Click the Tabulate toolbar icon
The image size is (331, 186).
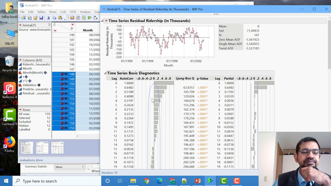tap(78, 18)
